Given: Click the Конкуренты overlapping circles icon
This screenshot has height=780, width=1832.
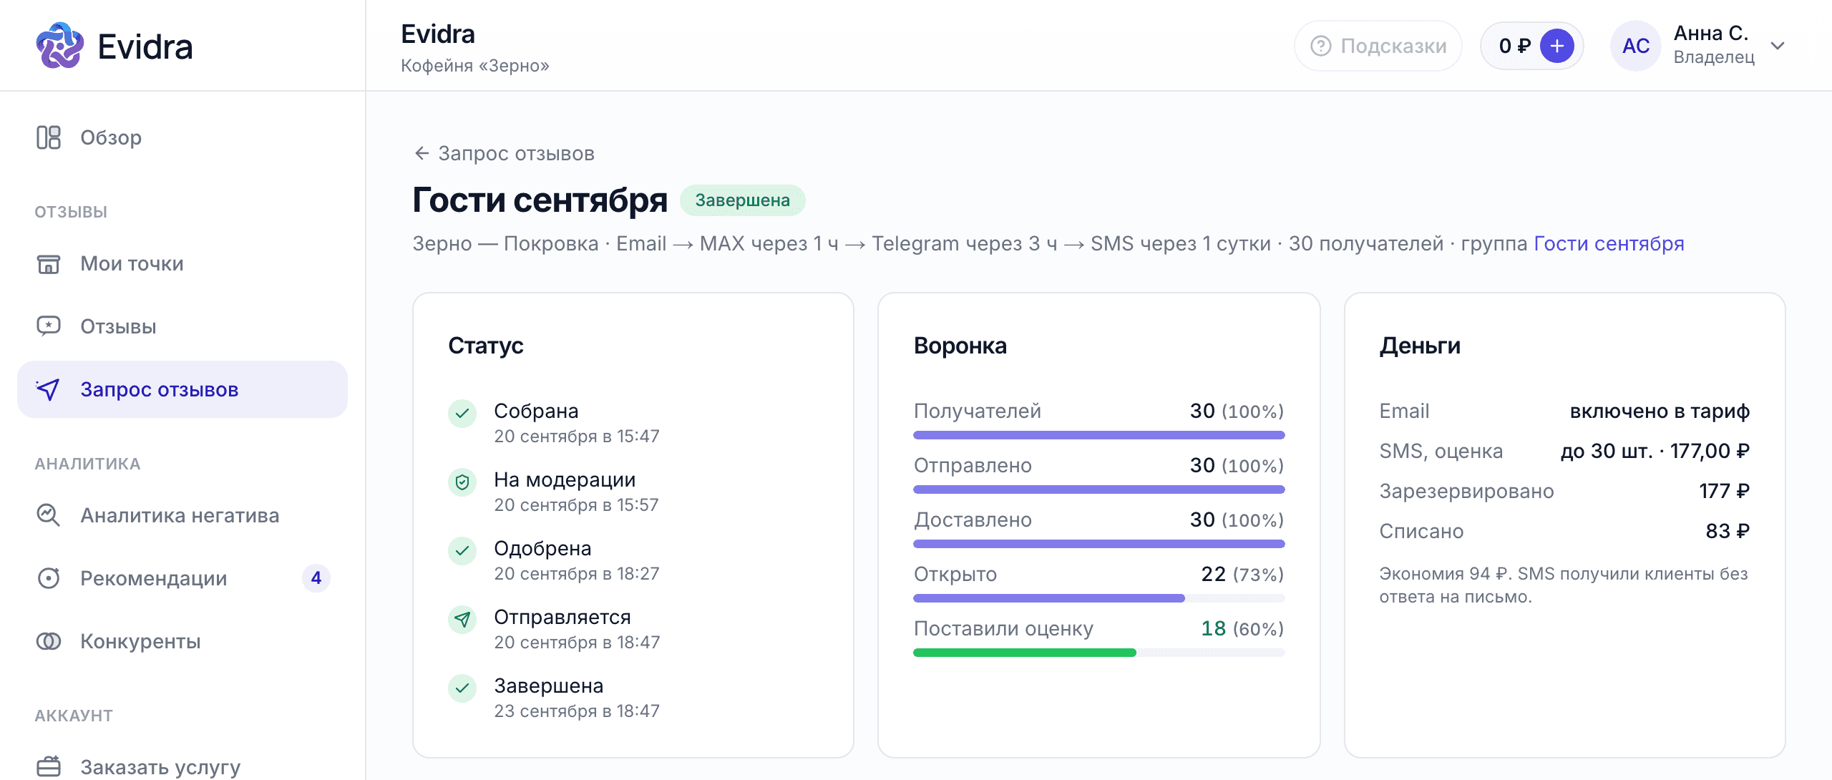Looking at the screenshot, I should (49, 641).
